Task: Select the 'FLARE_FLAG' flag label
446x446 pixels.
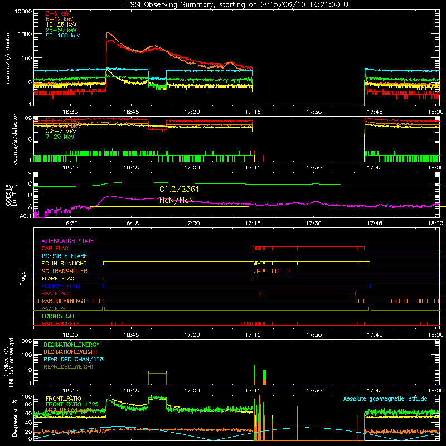Action: click(x=58, y=278)
